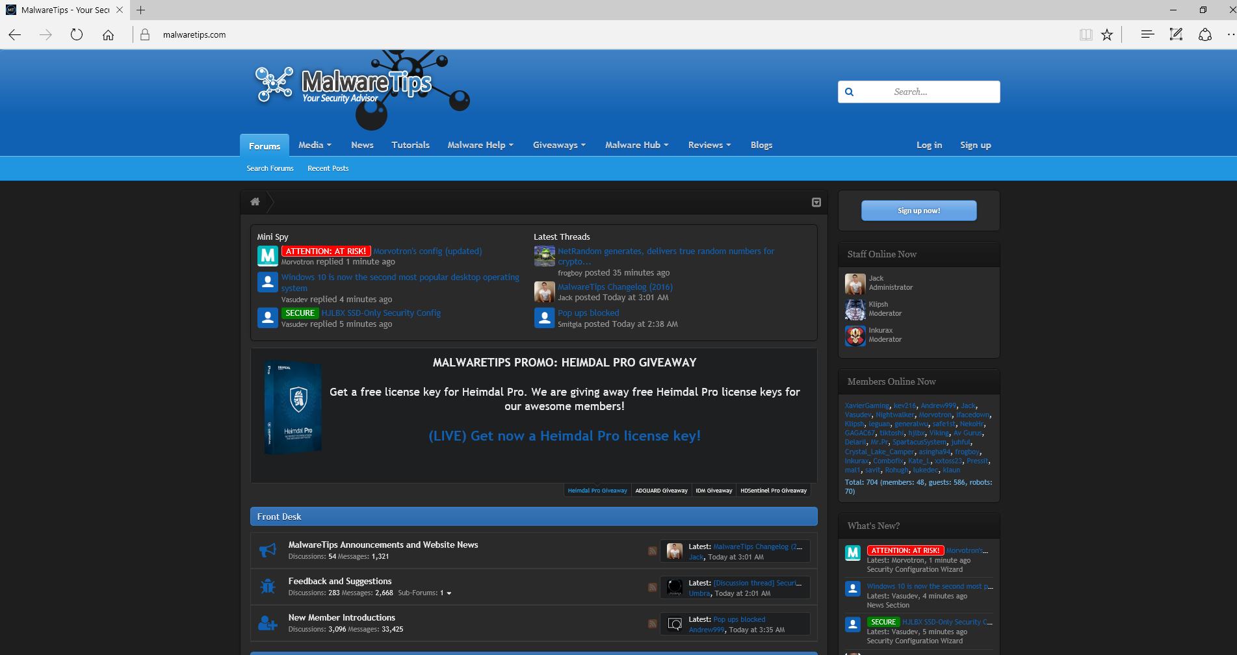Click the megaphone icon for Announcements forum
The width and height of the screenshot is (1237, 655).
coord(267,551)
